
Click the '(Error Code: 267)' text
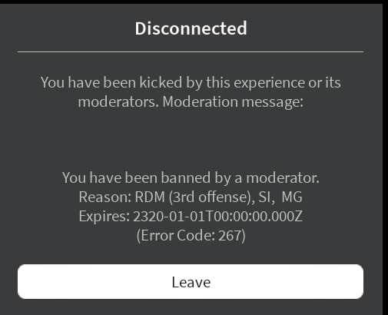click(191, 235)
